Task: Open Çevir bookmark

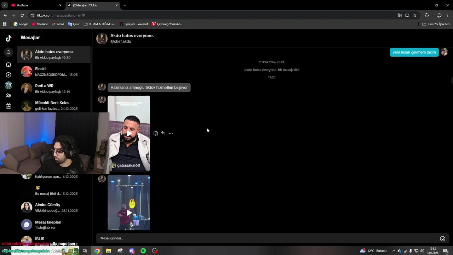Action: pyautogui.click(x=74, y=24)
